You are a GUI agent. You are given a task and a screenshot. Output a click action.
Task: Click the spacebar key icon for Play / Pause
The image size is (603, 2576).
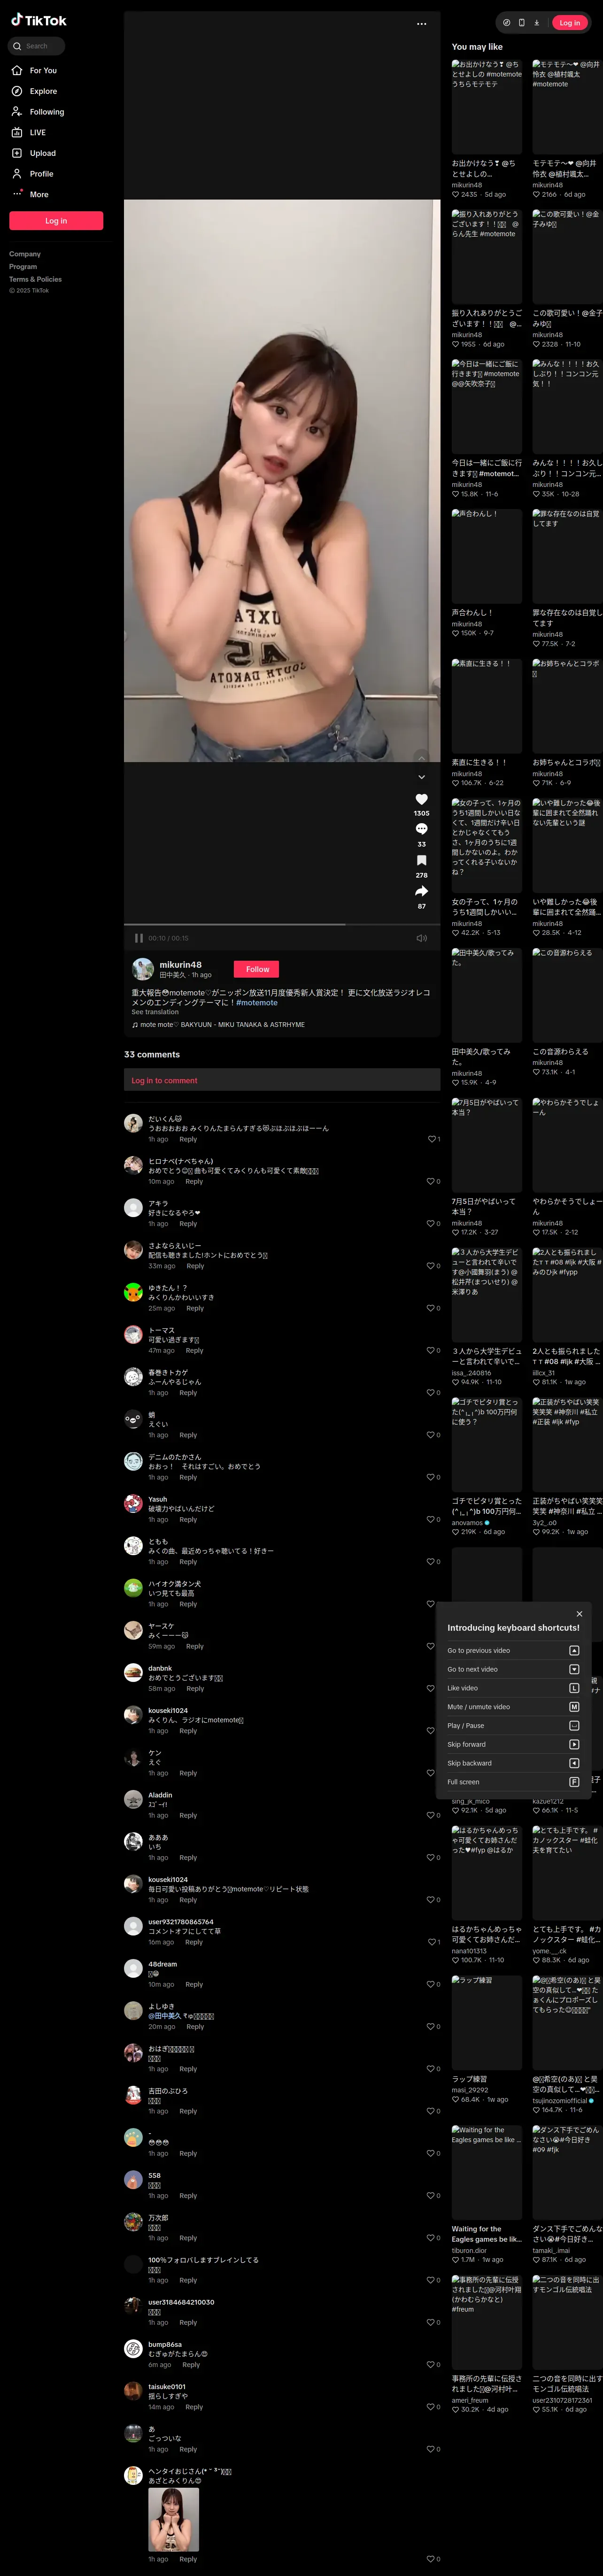574,1725
